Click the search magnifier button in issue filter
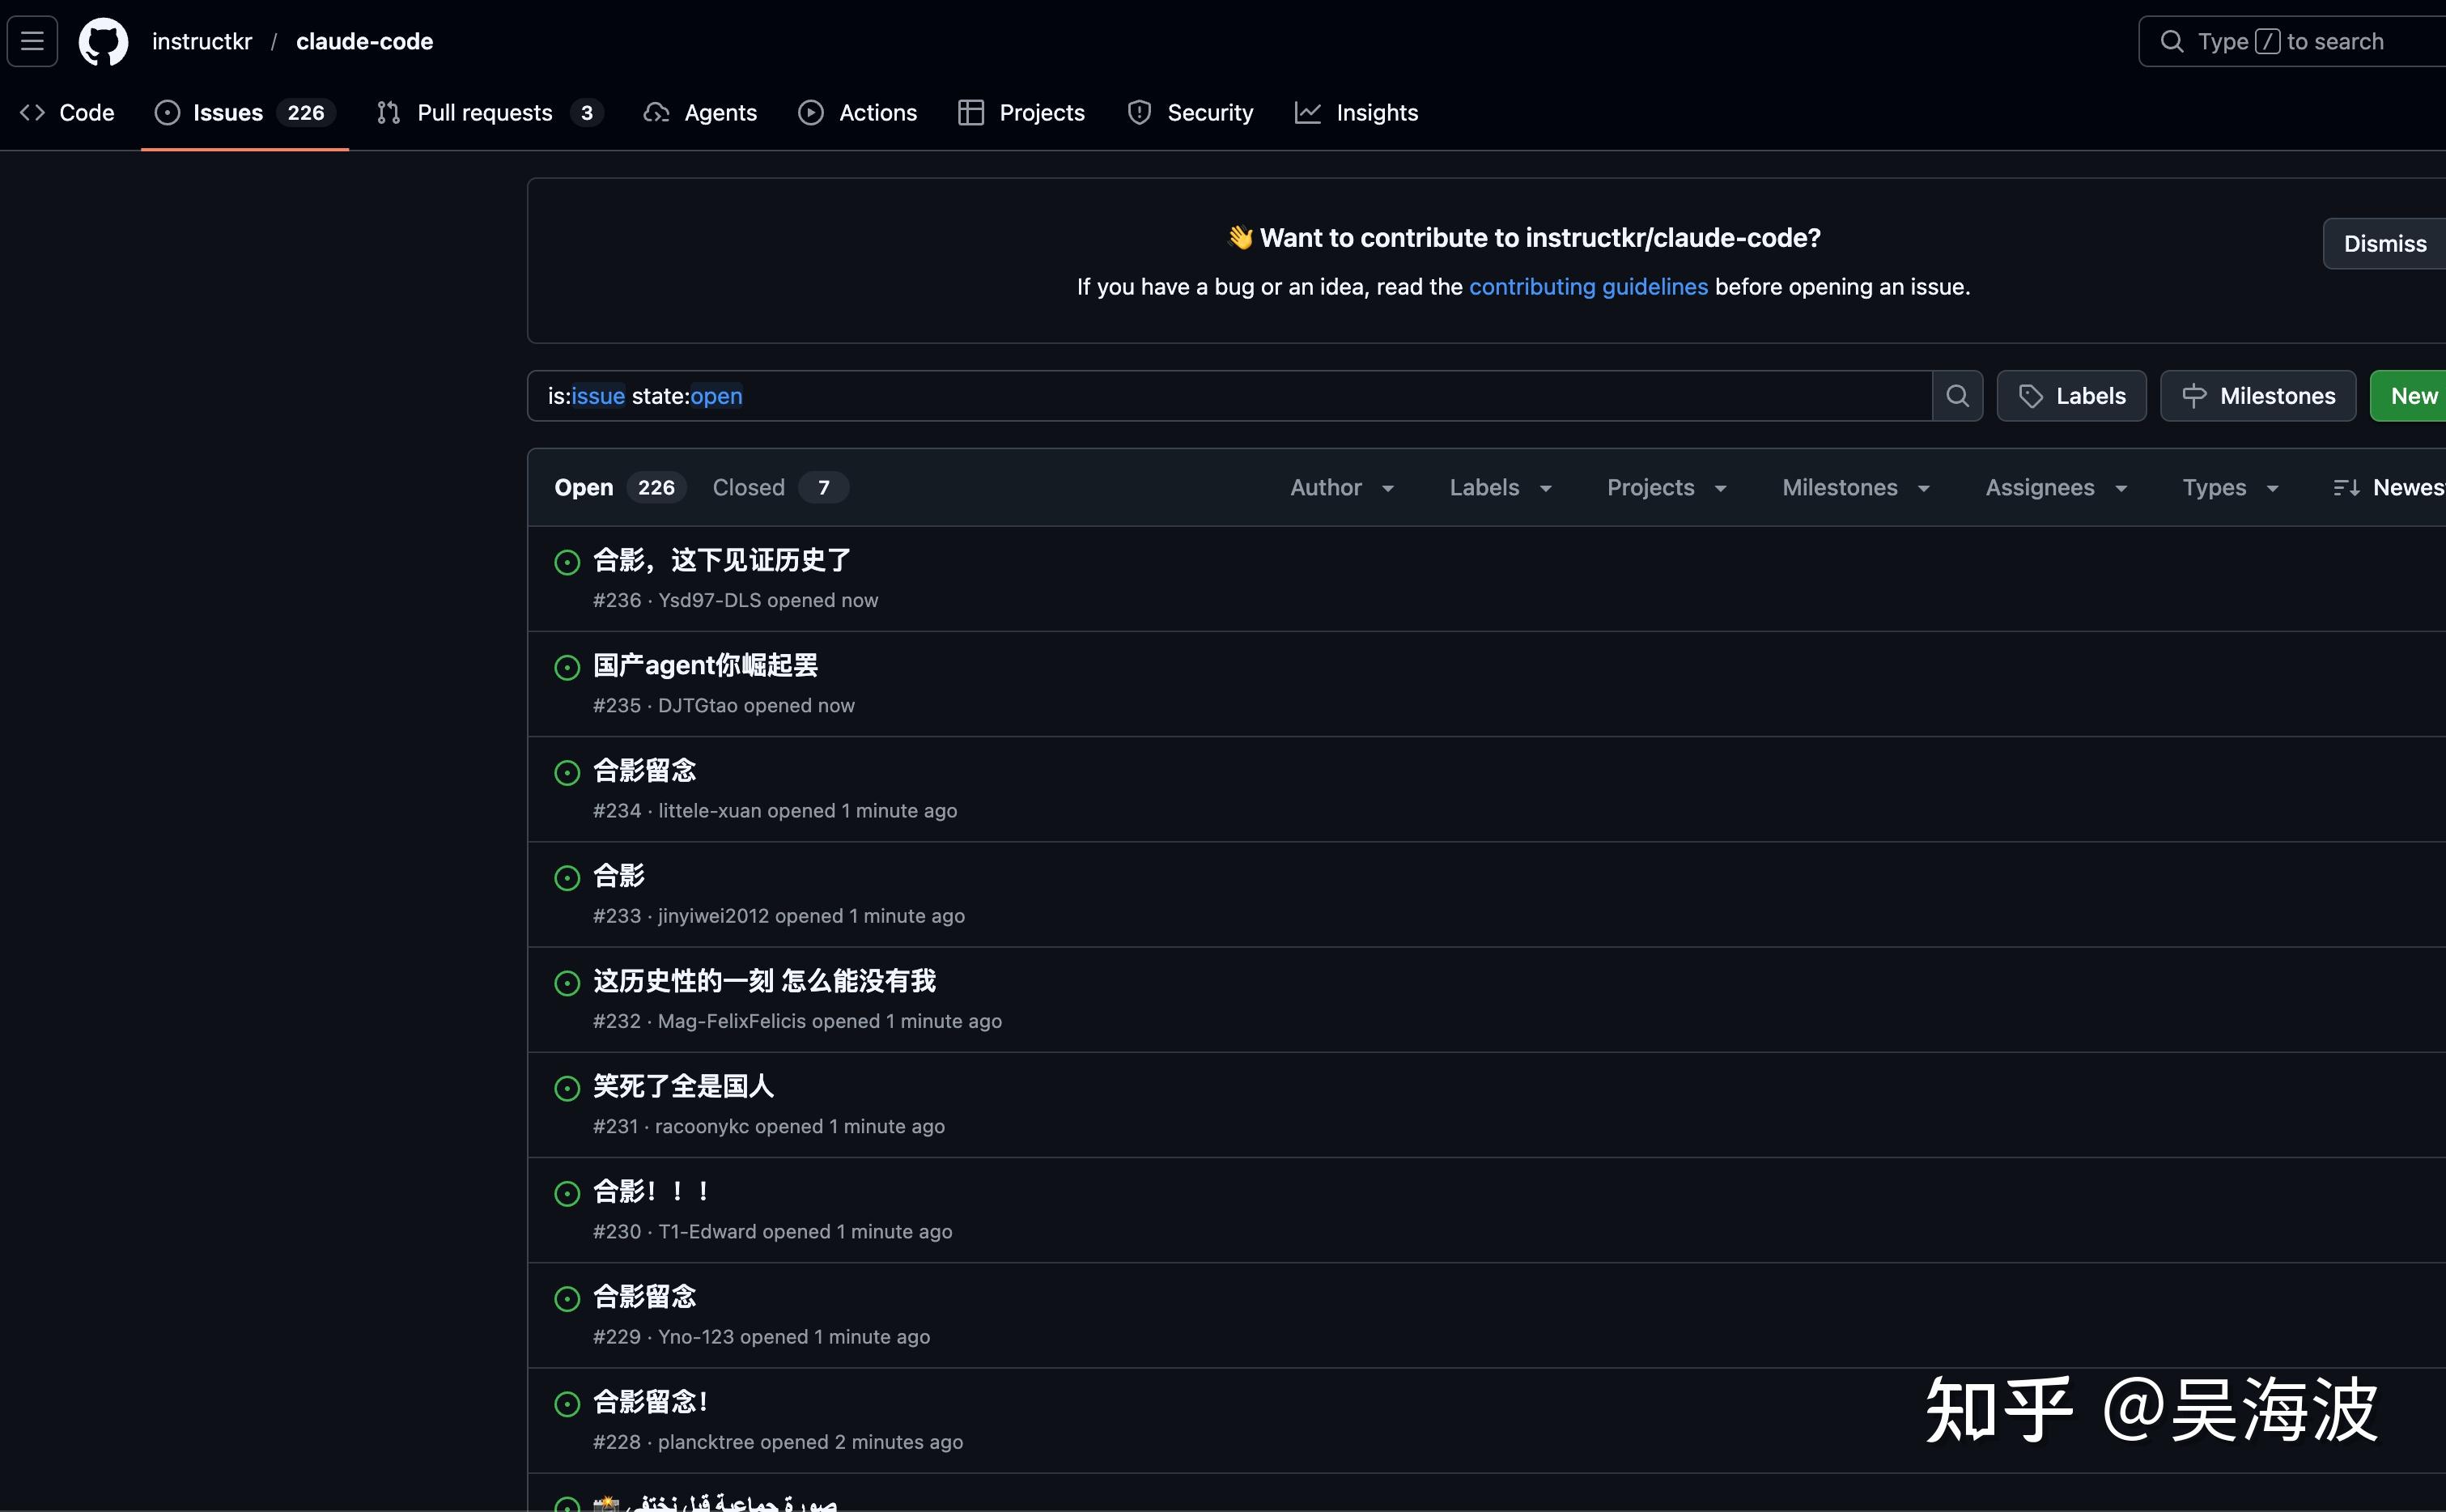2446x1512 pixels. (1957, 396)
